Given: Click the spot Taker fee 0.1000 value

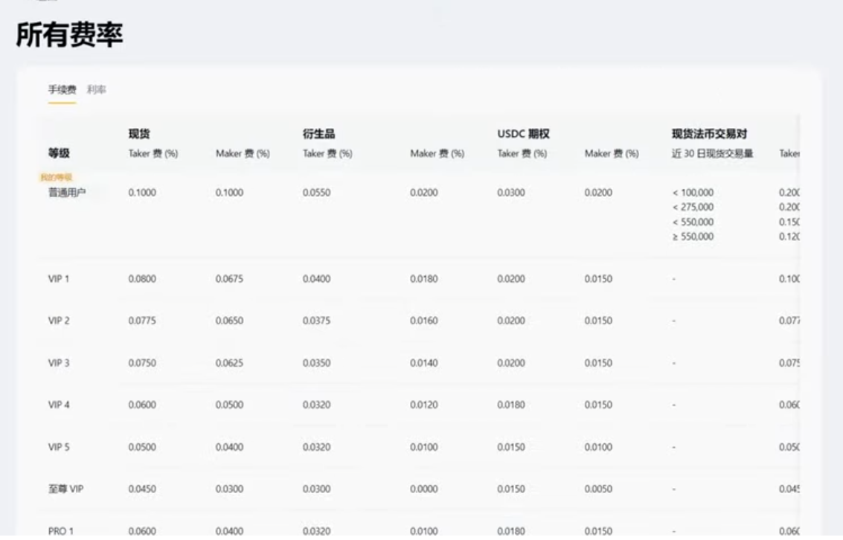Looking at the screenshot, I should (142, 193).
